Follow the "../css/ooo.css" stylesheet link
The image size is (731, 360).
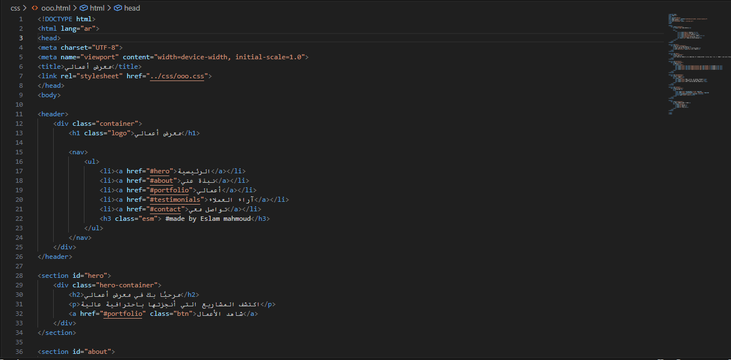(177, 75)
